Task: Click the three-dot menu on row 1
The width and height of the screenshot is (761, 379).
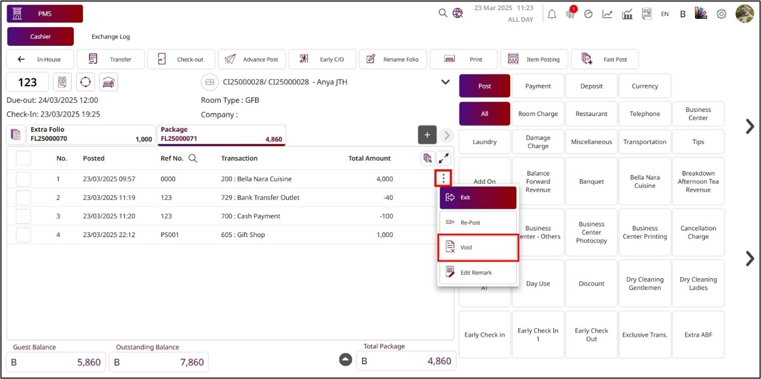Action: pos(444,179)
